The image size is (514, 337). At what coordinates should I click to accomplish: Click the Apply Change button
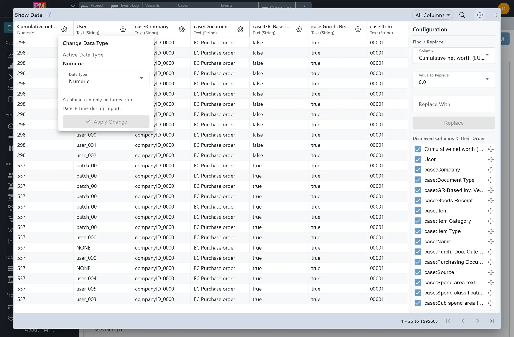(106, 122)
